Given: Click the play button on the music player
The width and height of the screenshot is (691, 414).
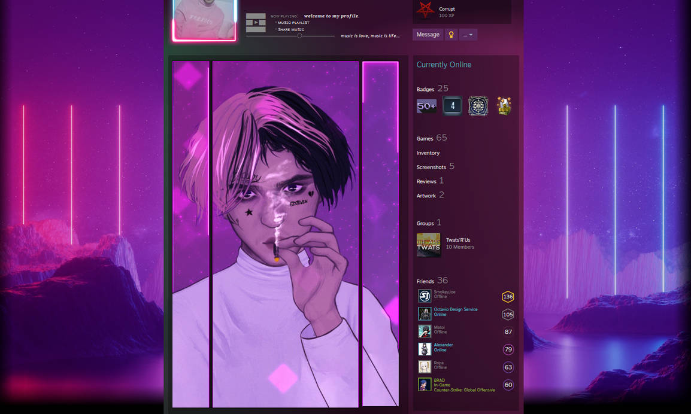Looking at the screenshot, I should (255, 22).
